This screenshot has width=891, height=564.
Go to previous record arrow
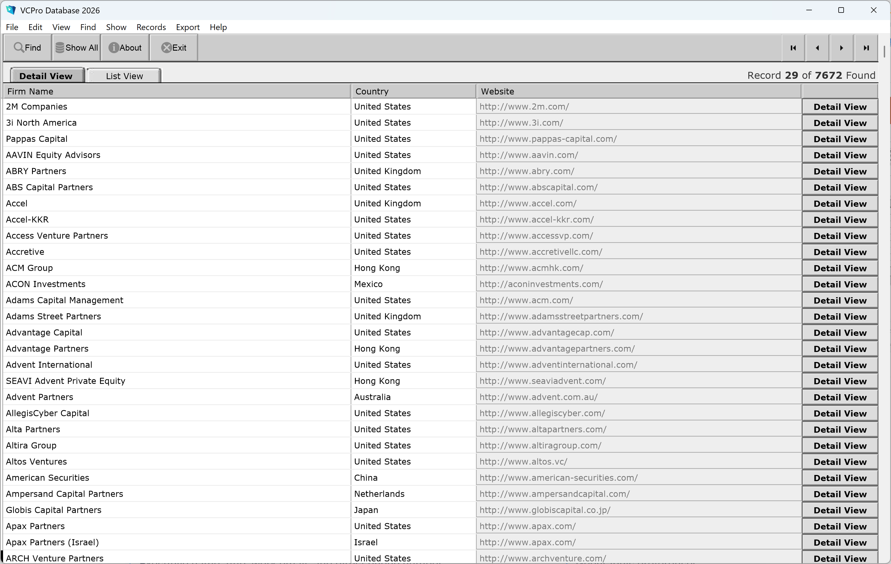[817, 48]
